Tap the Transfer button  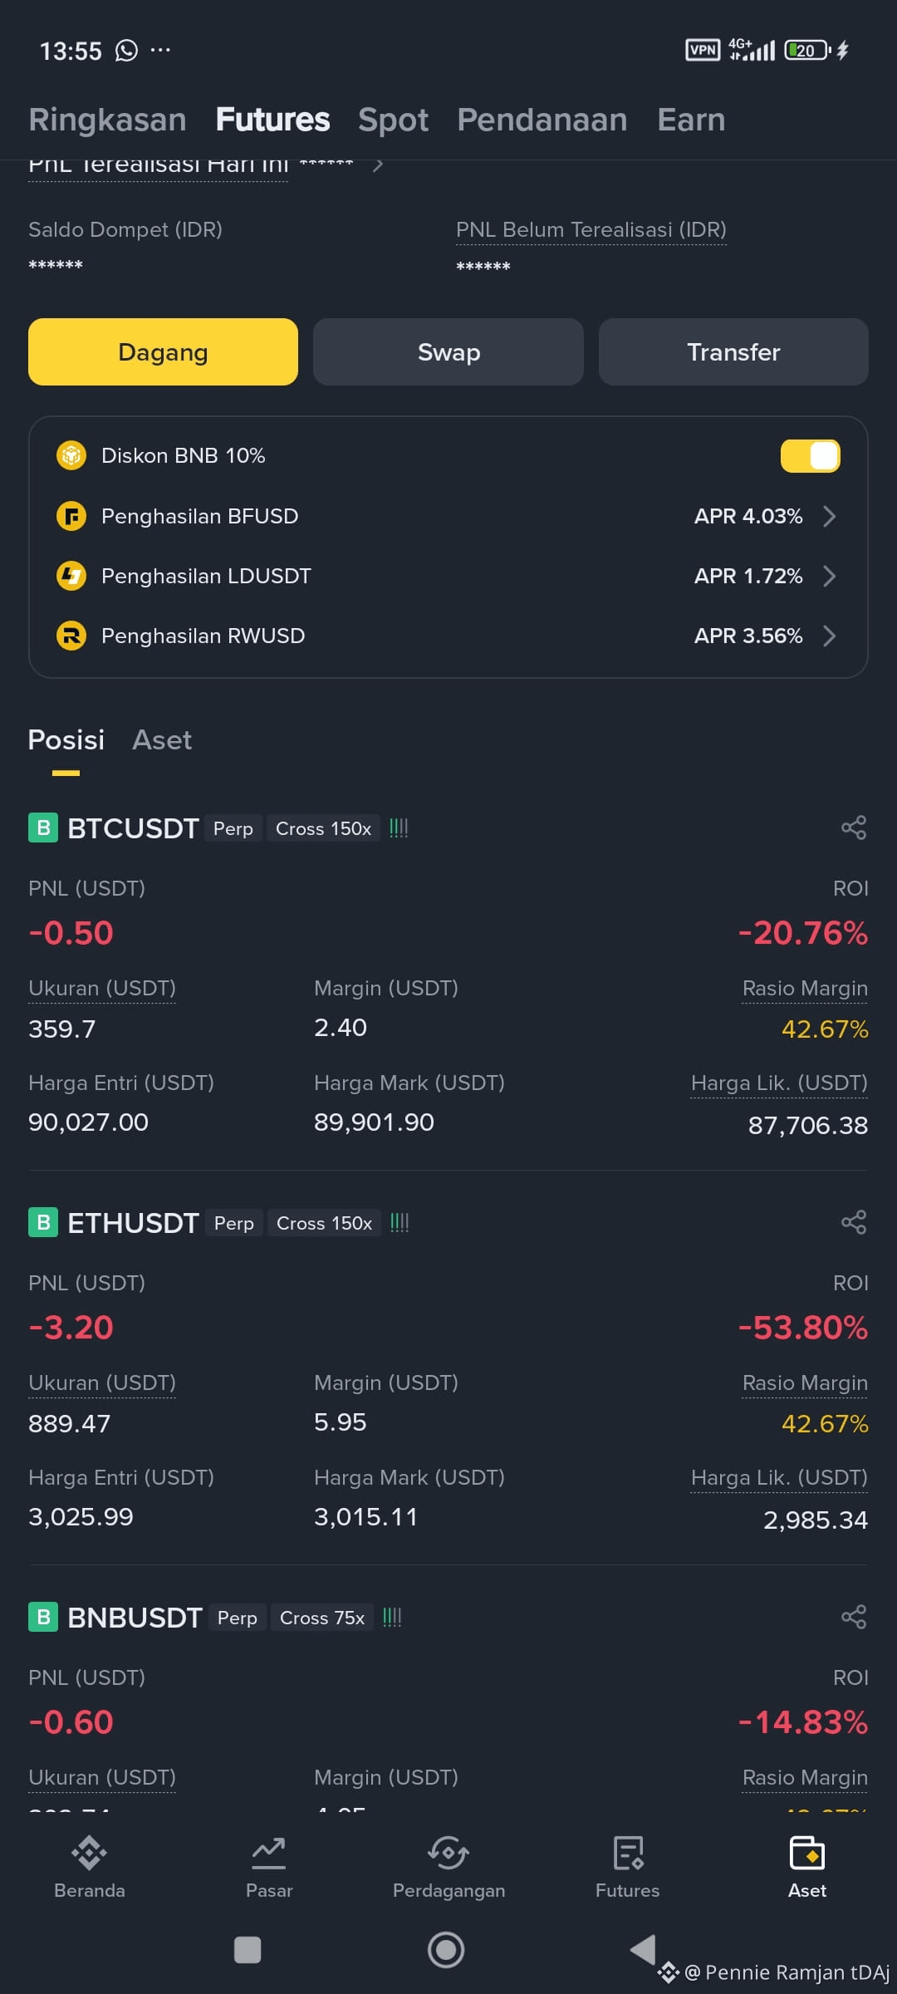point(733,351)
